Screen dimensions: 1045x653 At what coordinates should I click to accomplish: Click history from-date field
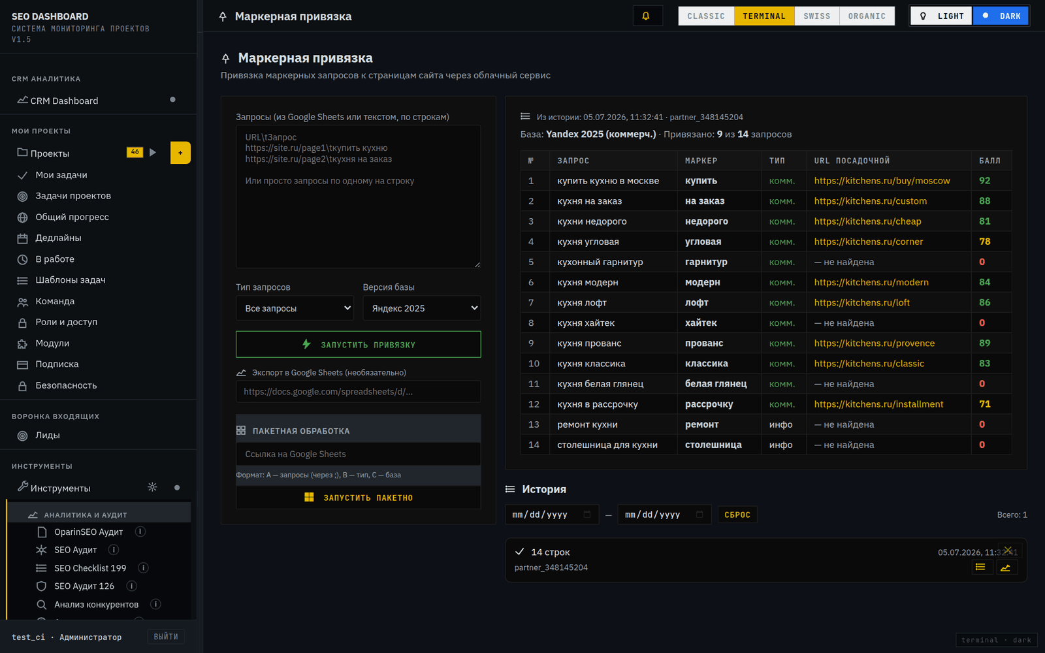(x=552, y=515)
